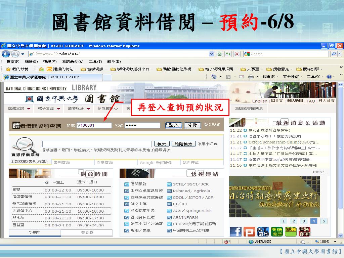Click the resource search text box
Image resolution: width=344 pixels, height=258 pixels.
pos(97,144)
